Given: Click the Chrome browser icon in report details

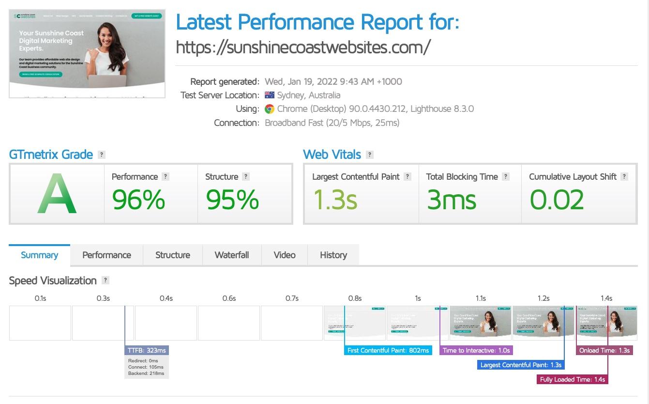Looking at the screenshot, I should tap(270, 109).
